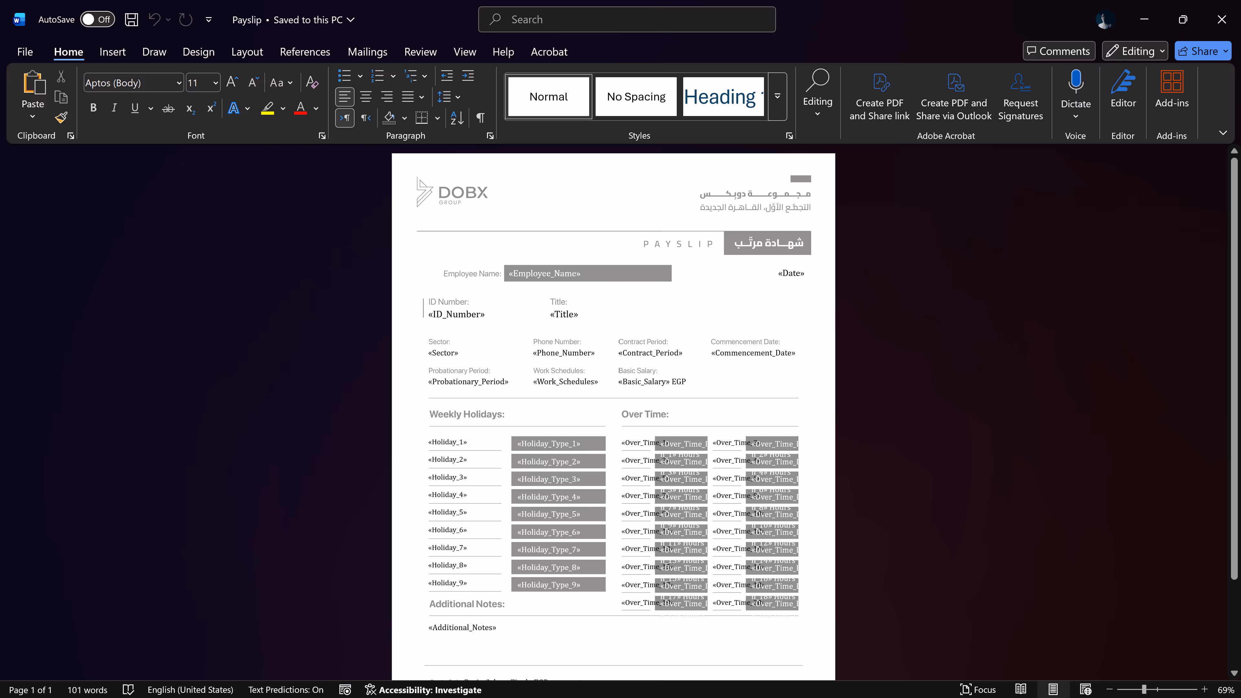Decrease paragraph indent
Screen dimensions: 1241x698
click(447, 76)
